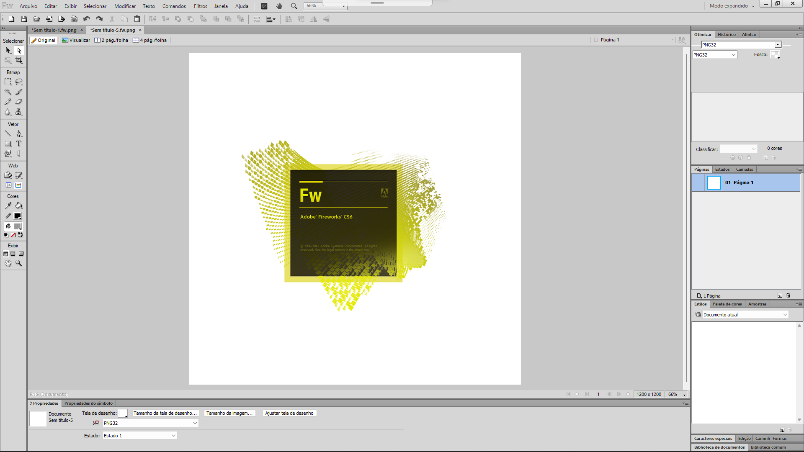Click the Save icon in toolbar
This screenshot has height=452, width=804.
click(x=24, y=19)
